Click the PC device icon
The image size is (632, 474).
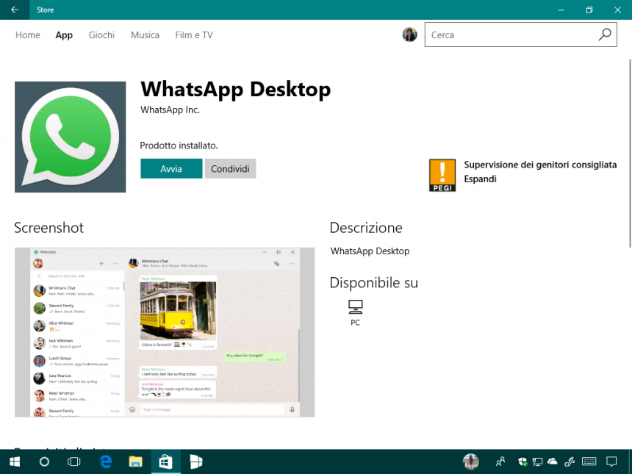[355, 307]
